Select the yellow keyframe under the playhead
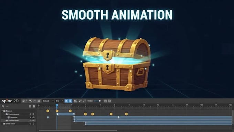Viewport: 234px width, 132px height. point(57,111)
